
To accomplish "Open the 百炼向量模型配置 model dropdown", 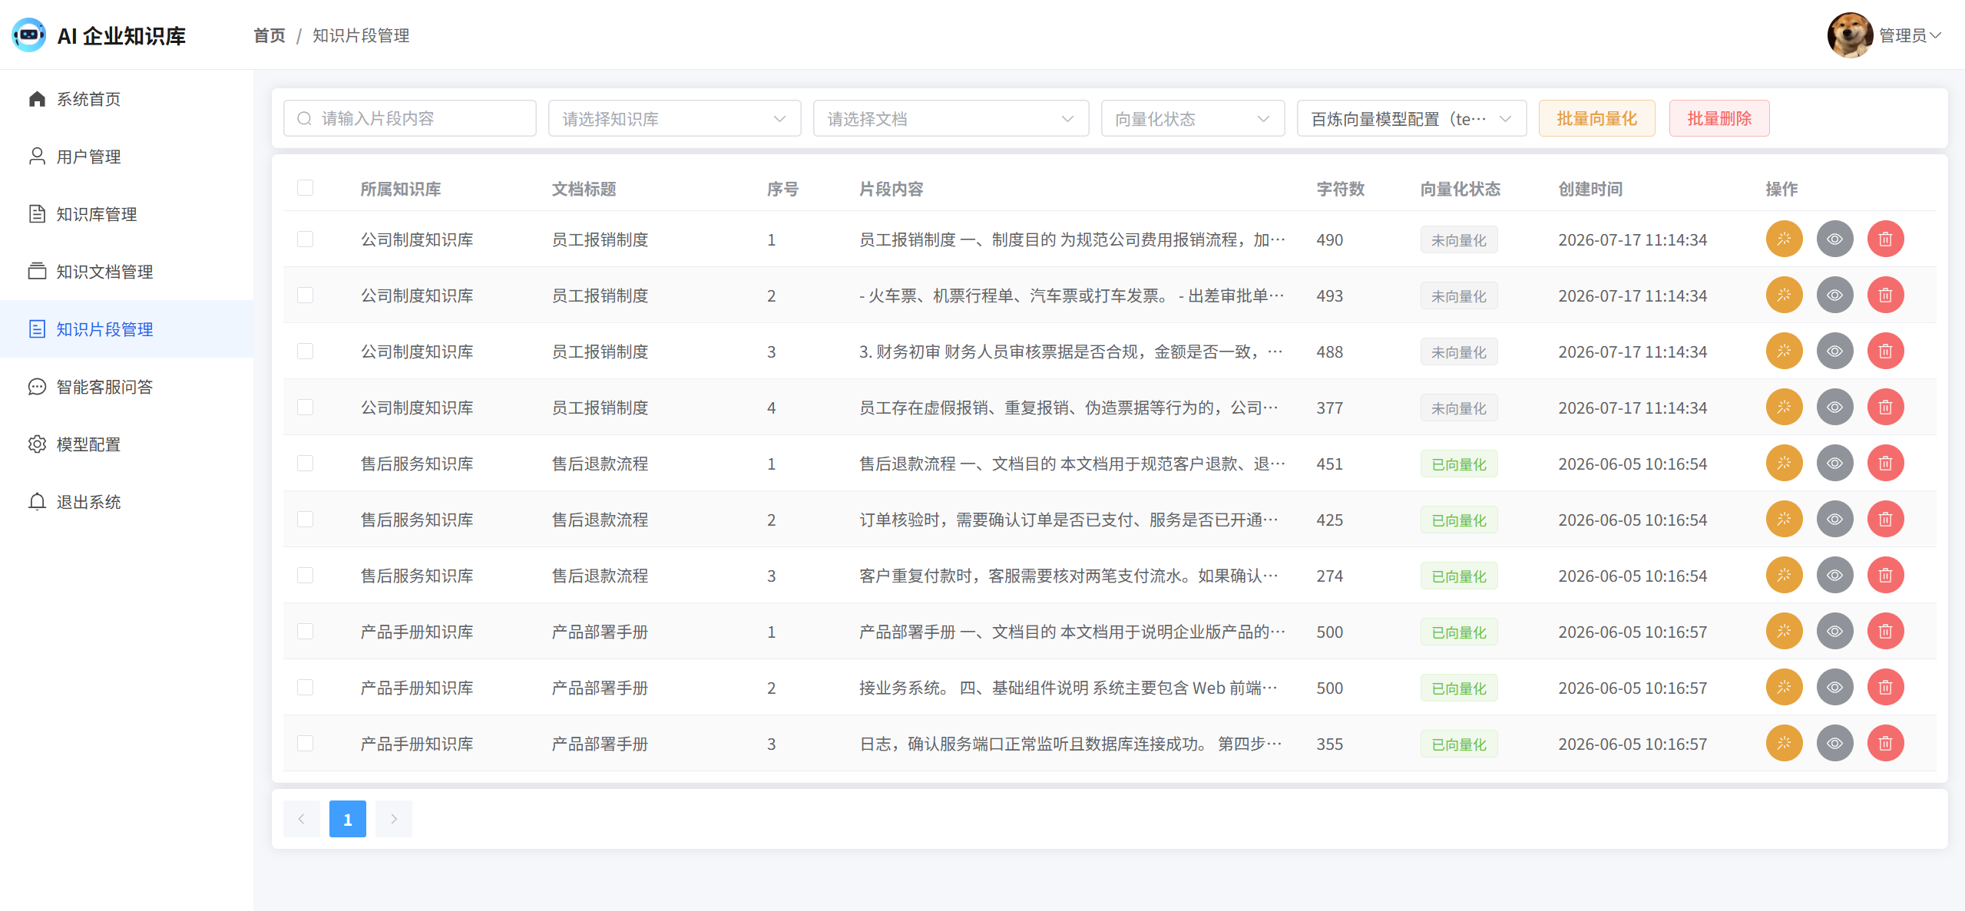I will pos(1411,118).
